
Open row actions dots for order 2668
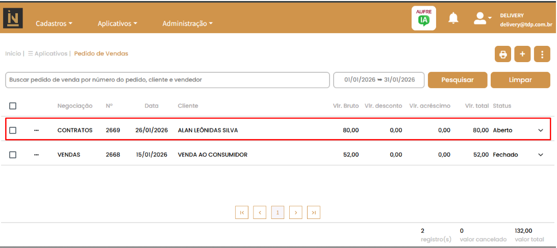point(36,155)
